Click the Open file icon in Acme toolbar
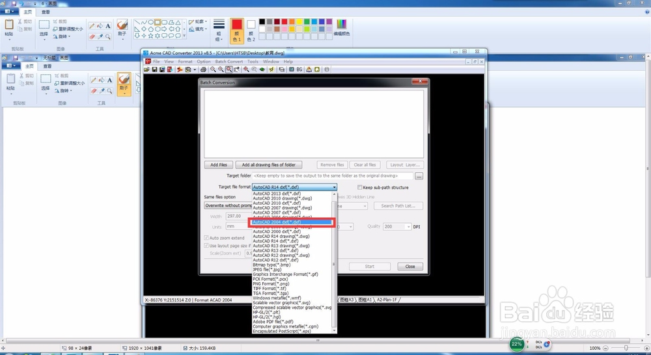The height and width of the screenshot is (355, 651). pyautogui.click(x=146, y=70)
